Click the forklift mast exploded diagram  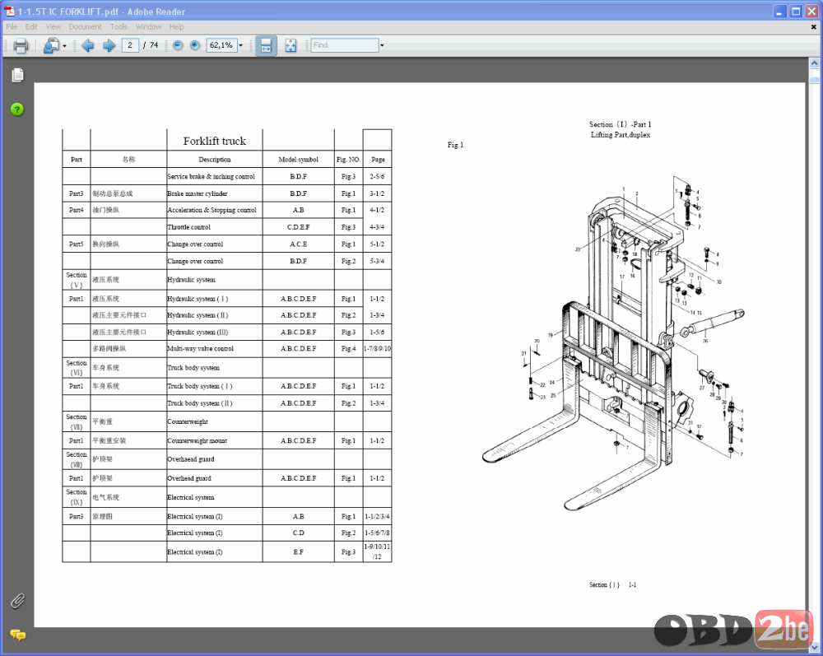(x=613, y=344)
